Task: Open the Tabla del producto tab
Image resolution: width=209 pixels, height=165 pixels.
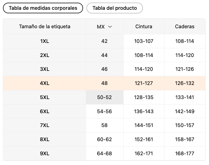Action: [x=115, y=8]
